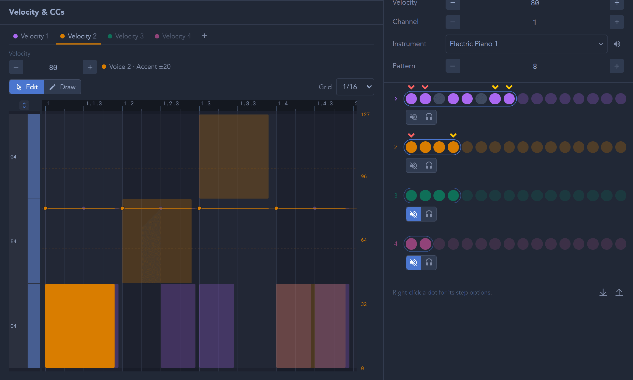The image size is (633, 380).
Task: Click red accent chevron above voice 2
Action: click(x=411, y=136)
